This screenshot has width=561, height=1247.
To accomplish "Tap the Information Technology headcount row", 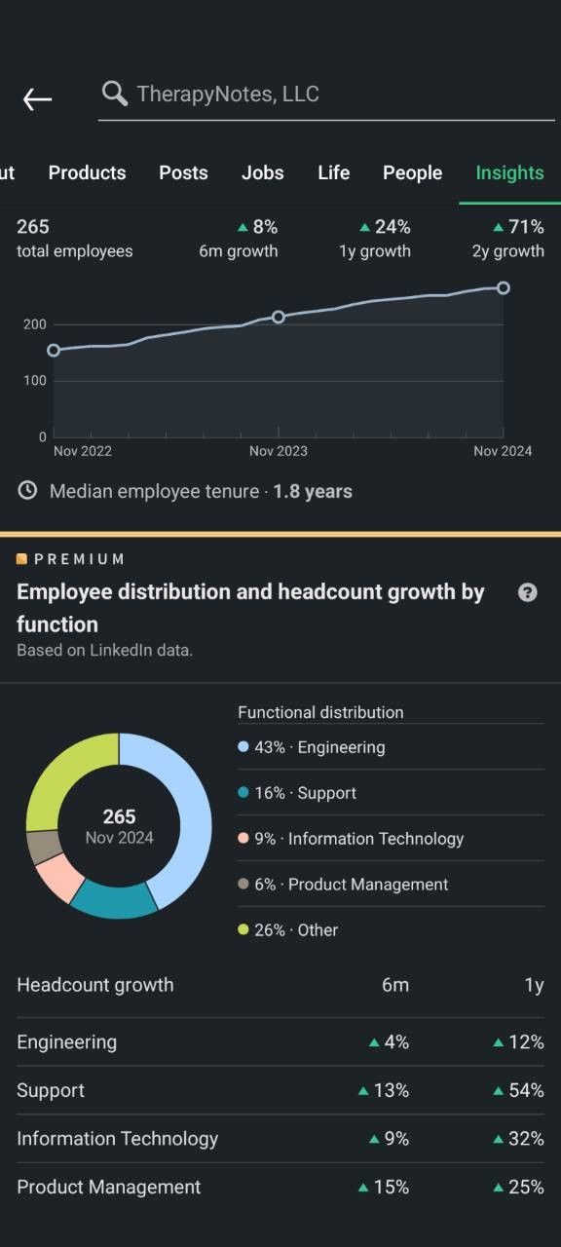I will pyautogui.click(x=280, y=1139).
